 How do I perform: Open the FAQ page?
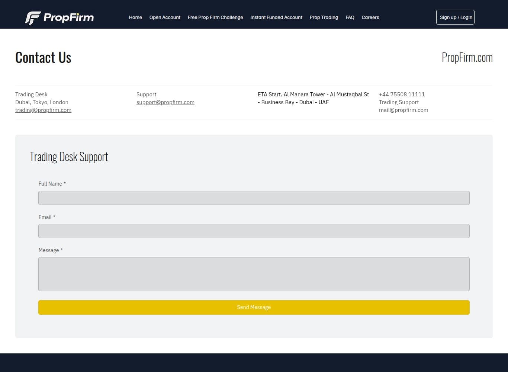point(350,17)
